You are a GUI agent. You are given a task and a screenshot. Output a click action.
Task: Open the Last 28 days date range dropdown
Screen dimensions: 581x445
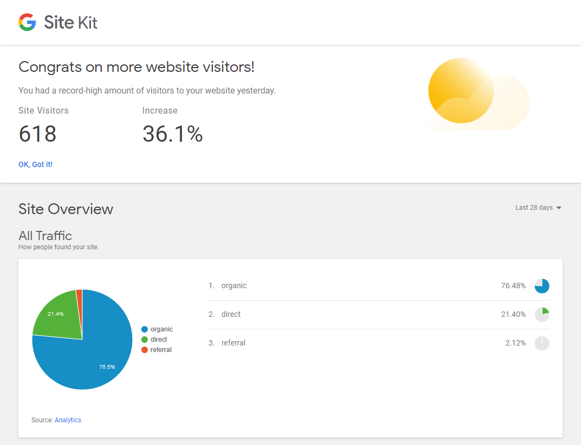coord(538,208)
